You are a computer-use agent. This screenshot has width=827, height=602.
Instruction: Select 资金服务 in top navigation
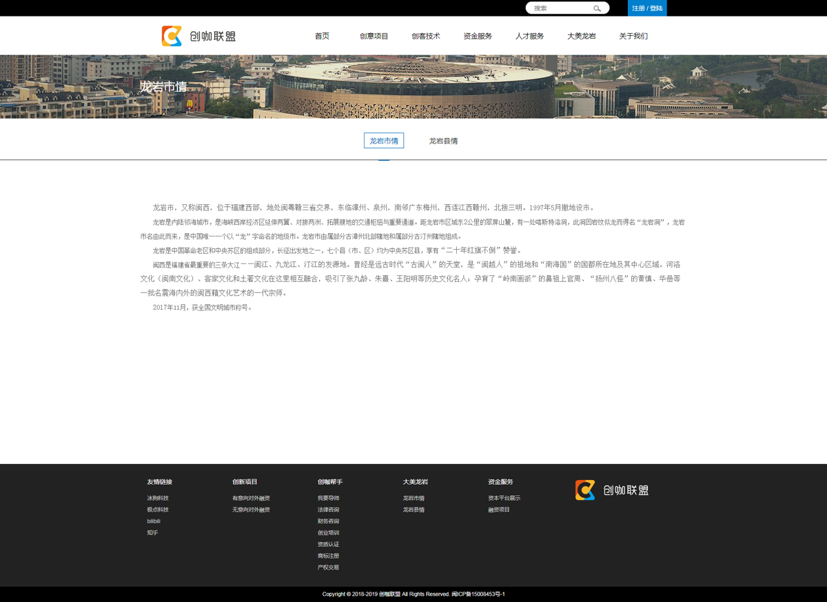(478, 36)
